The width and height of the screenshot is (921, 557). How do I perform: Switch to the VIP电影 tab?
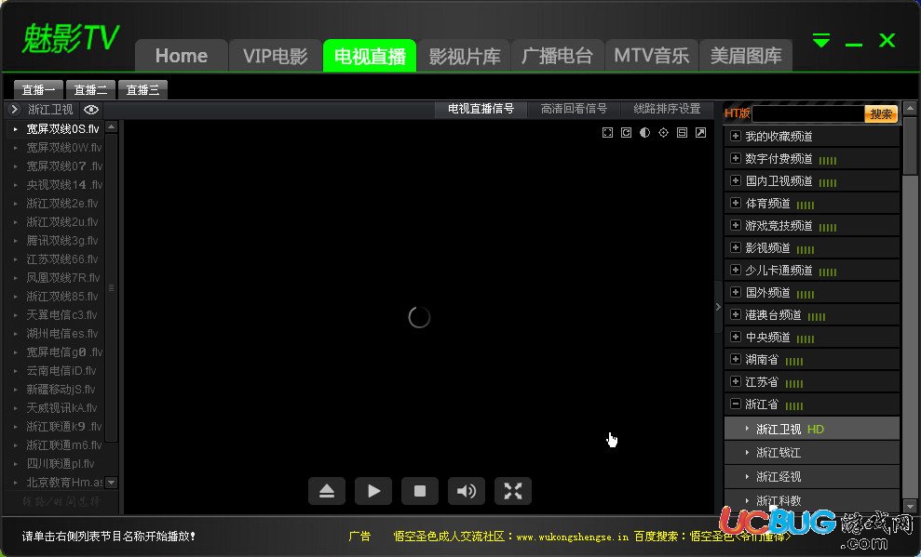click(276, 56)
